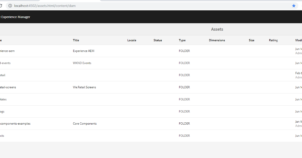Sort assets by the Type column
Viewport: 302px width, 158px height.
click(182, 40)
